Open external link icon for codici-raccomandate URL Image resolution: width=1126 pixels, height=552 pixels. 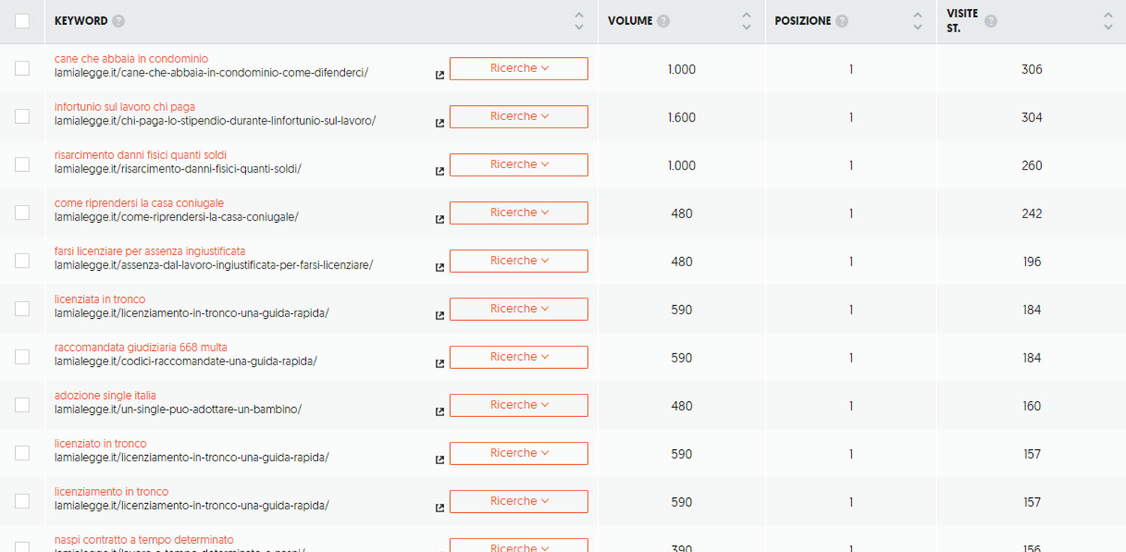click(x=440, y=364)
